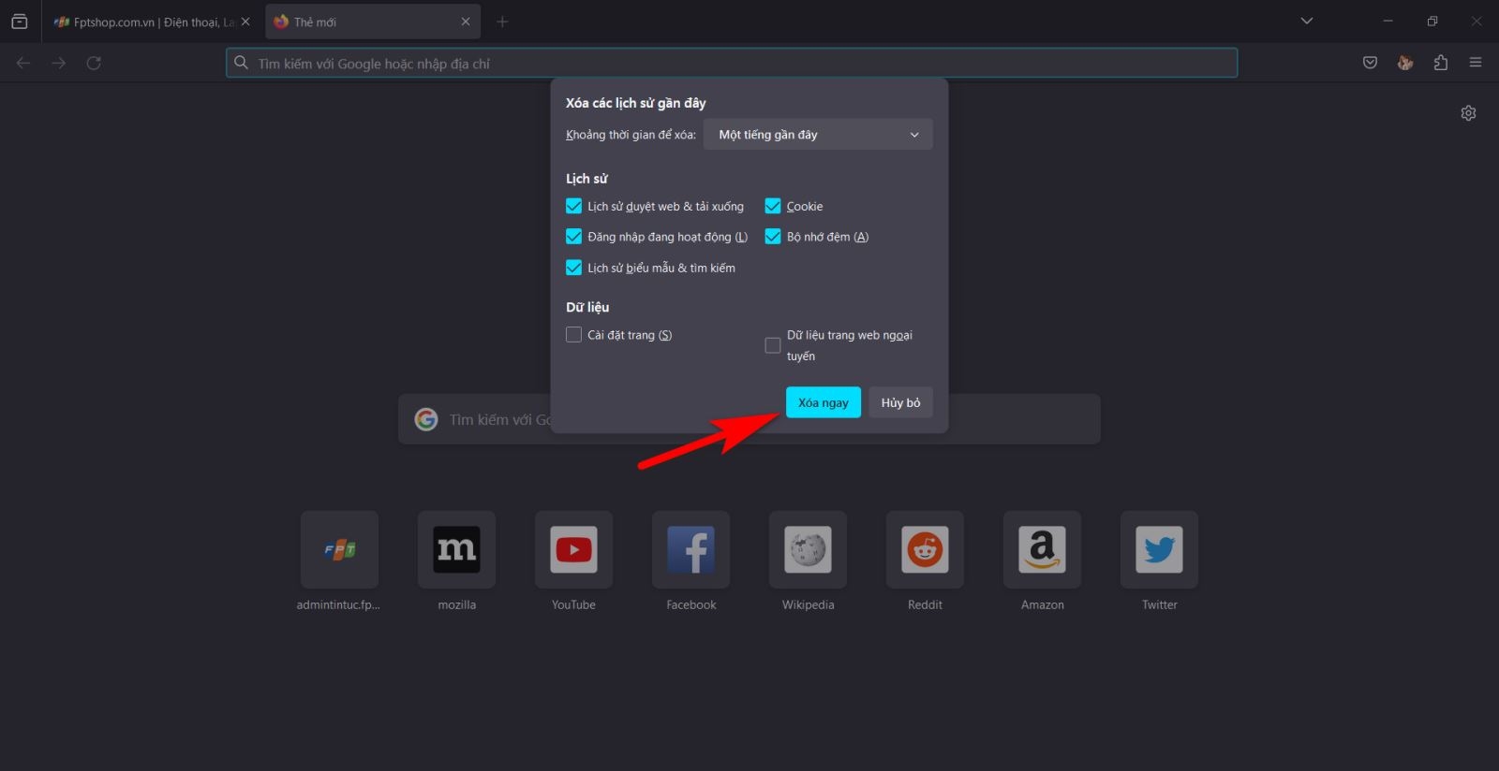Open the application hamburger menu

[x=1476, y=63]
